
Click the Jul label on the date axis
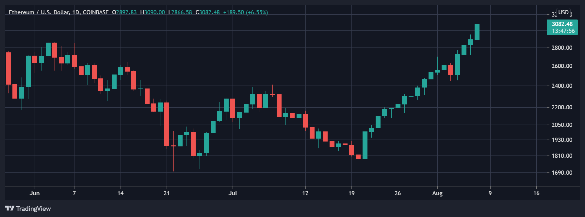(x=233, y=193)
